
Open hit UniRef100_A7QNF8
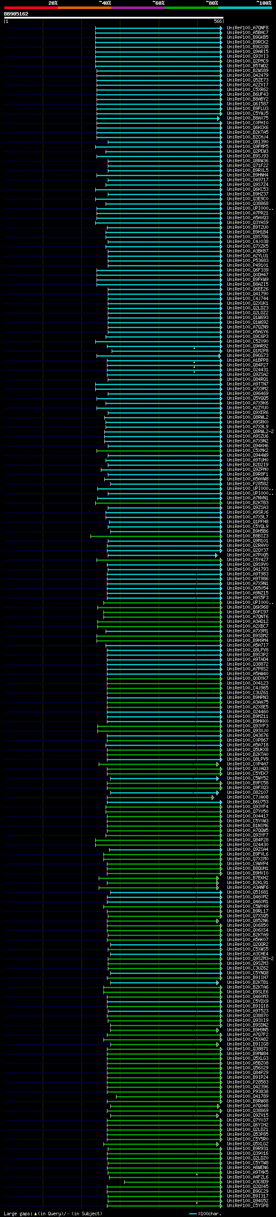tap(247, 28)
